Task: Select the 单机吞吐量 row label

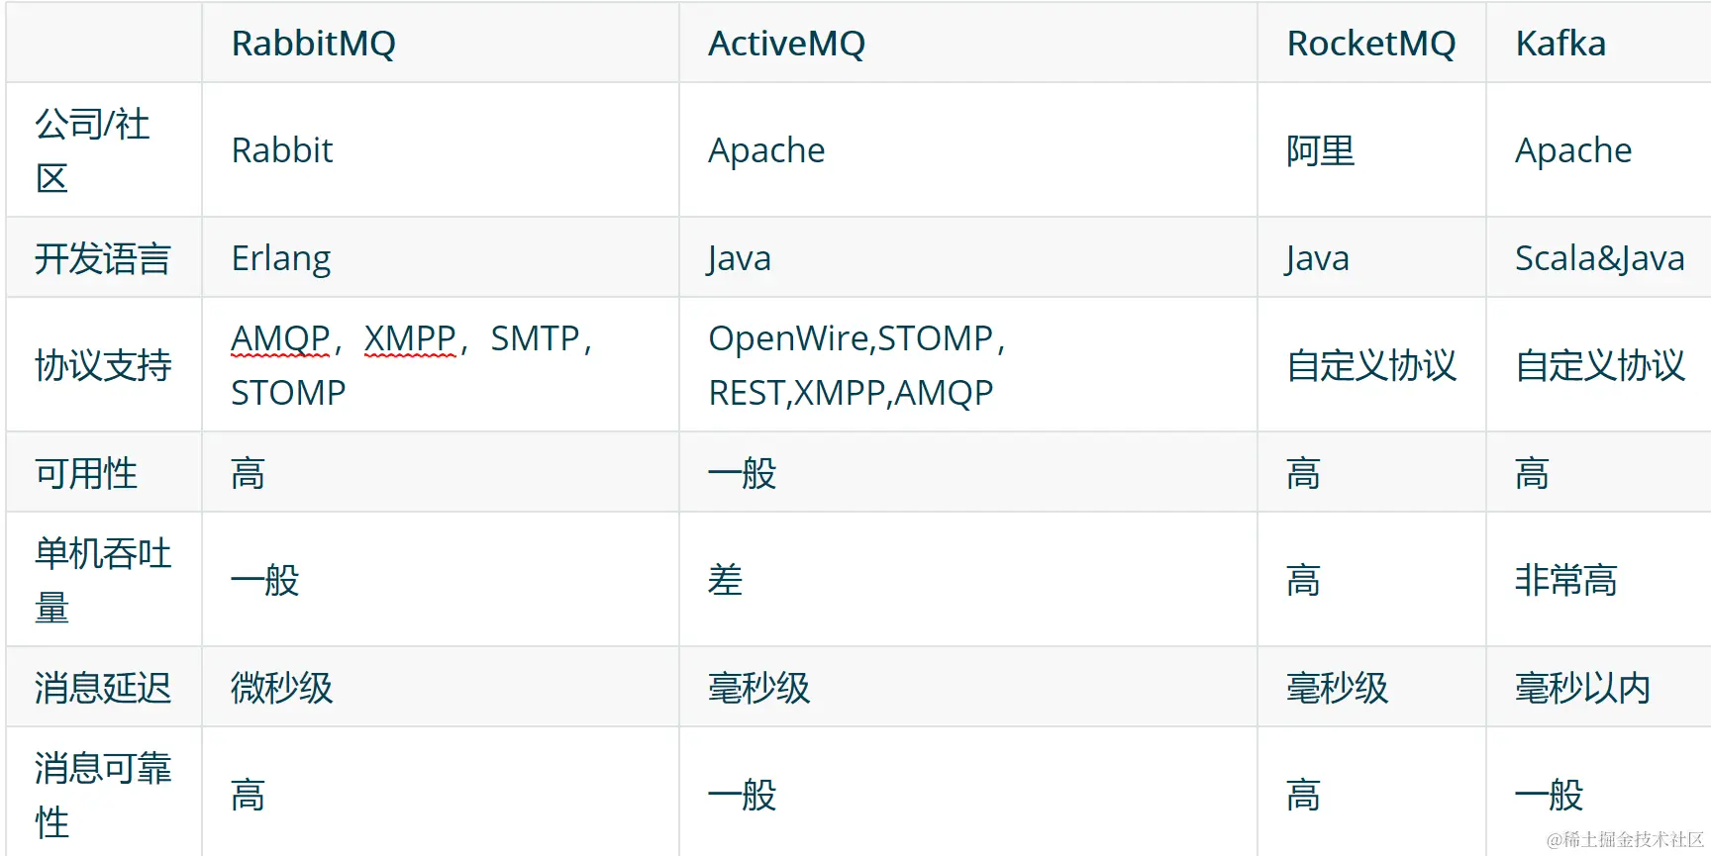Action: [x=103, y=580]
